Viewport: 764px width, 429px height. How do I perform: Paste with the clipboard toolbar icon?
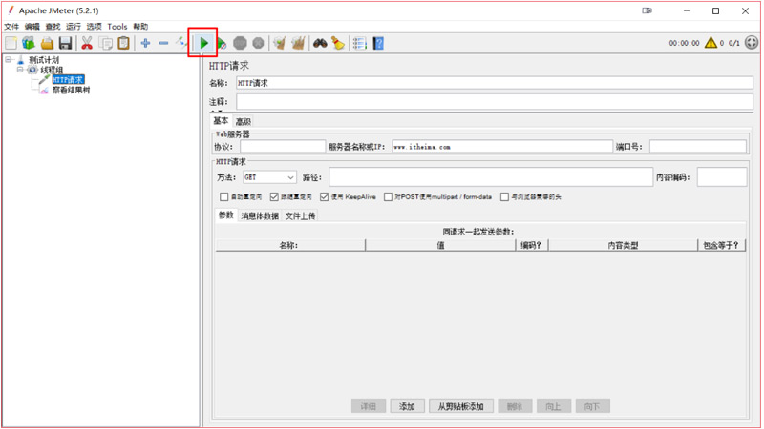(124, 43)
